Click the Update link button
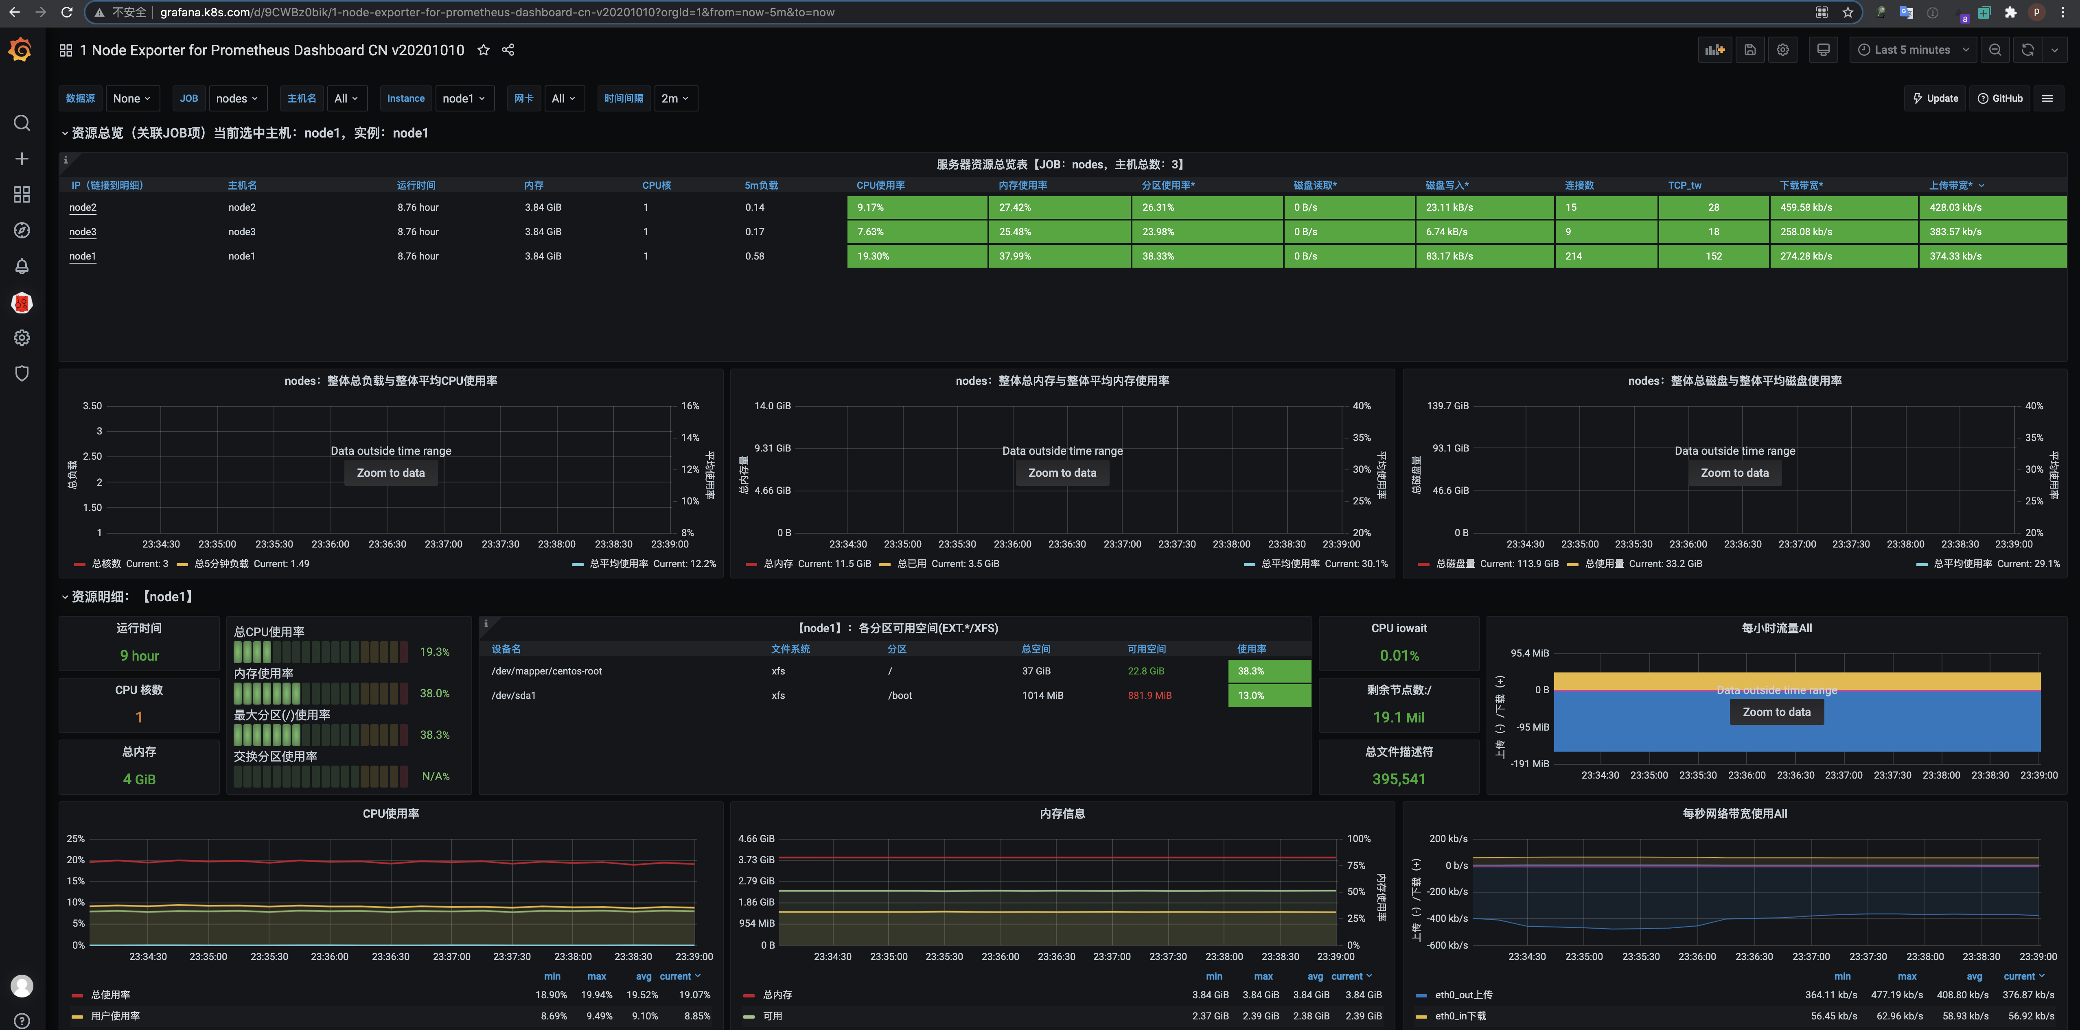The image size is (2080, 1030). [x=1935, y=98]
